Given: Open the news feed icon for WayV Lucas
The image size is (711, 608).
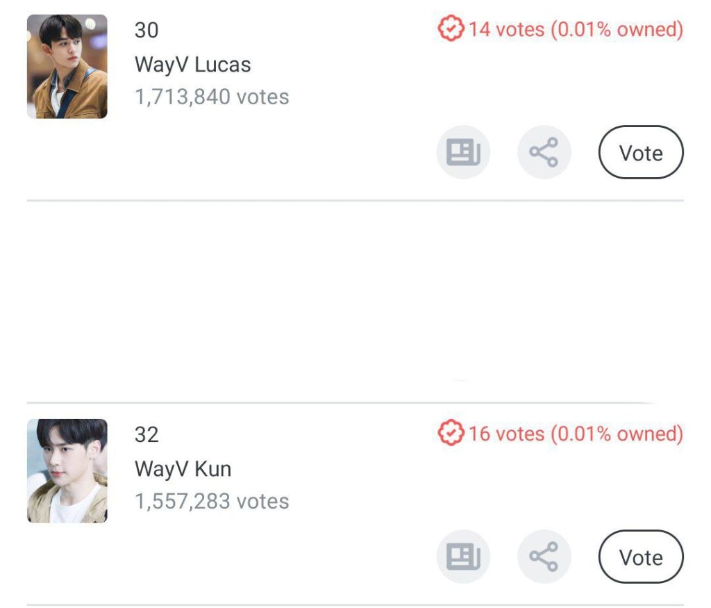Looking at the screenshot, I should [x=463, y=152].
